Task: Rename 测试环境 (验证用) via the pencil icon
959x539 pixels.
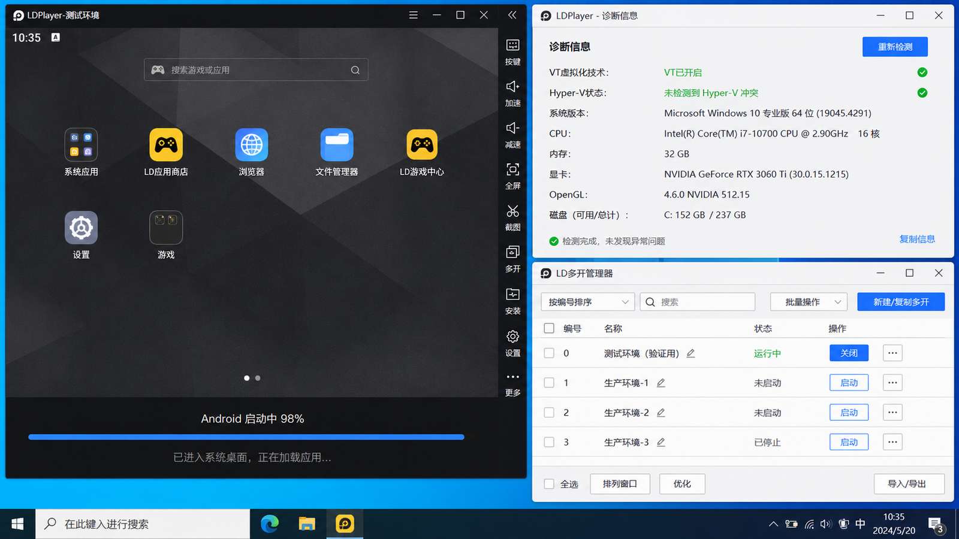Action: click(x=690, y=353)
